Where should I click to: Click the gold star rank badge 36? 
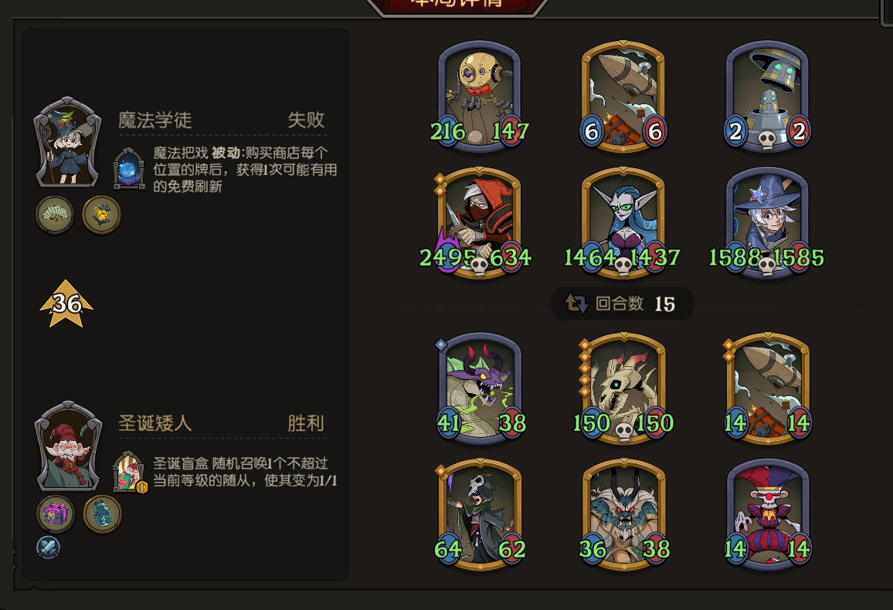pyautogui.click(x=66, y=303)
